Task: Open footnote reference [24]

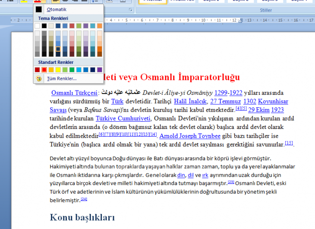Action: pyautogui.click(x=84, y=199)
